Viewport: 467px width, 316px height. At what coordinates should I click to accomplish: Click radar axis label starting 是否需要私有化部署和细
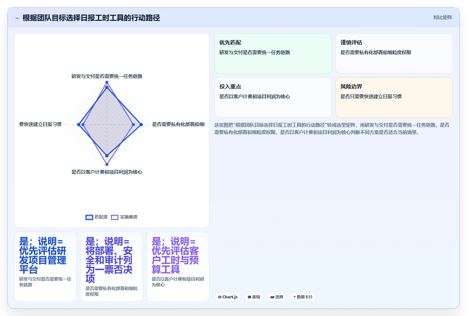(x=178, y=124)
